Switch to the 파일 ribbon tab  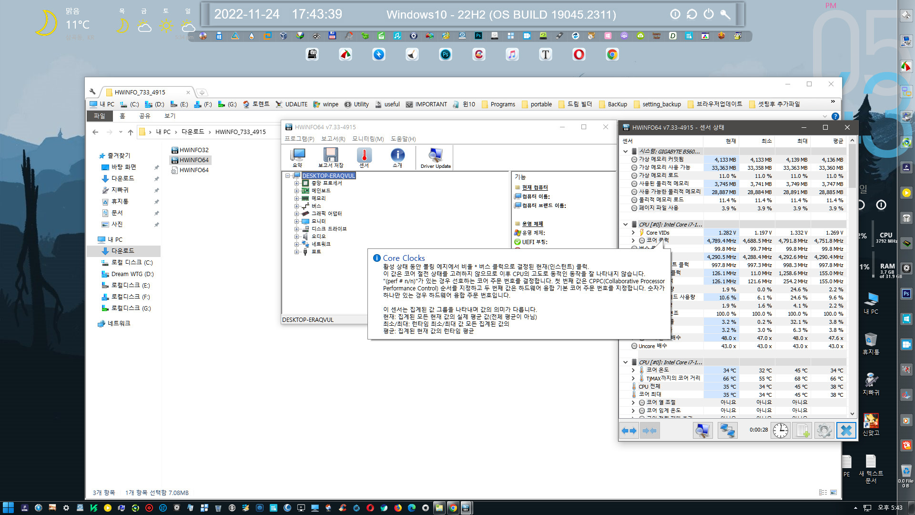click(99, 116)
